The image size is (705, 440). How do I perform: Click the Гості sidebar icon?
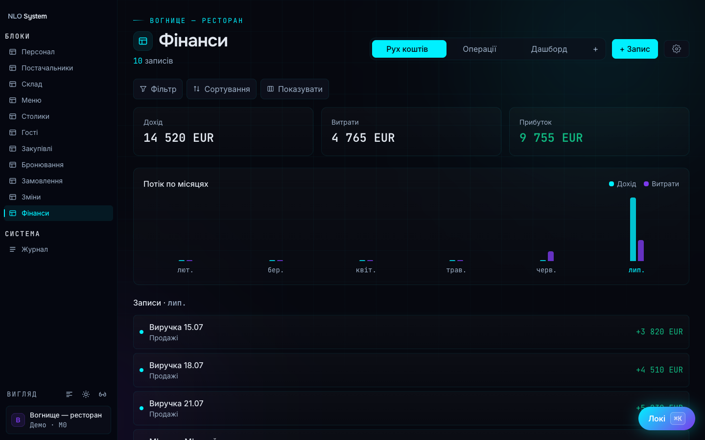coord(13,132)
